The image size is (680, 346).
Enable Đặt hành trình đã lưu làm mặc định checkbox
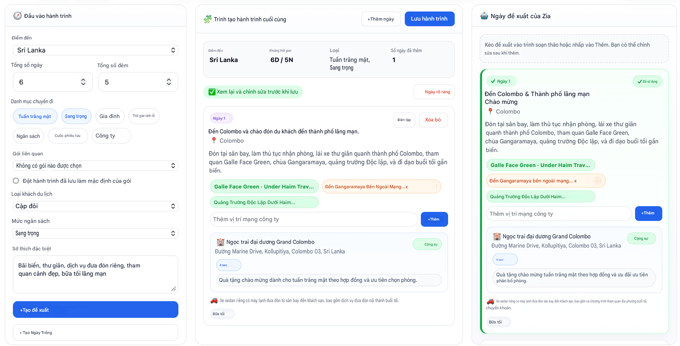tap(16, 181)
